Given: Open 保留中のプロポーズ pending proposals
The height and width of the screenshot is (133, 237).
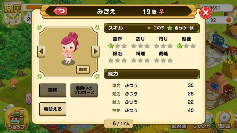Looking at the screenshot, I should pyautogui.click(x=84, y=90).
